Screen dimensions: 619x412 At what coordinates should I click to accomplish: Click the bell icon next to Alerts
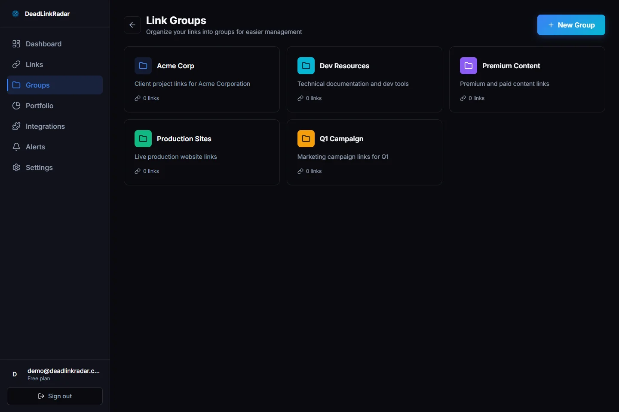(16, 147)
